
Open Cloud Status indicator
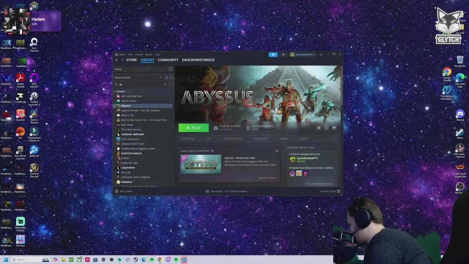227,128
